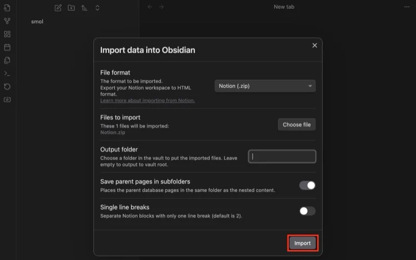416x260 pixels.
Task: Close the Import data dialog
Action: point(315,45)
